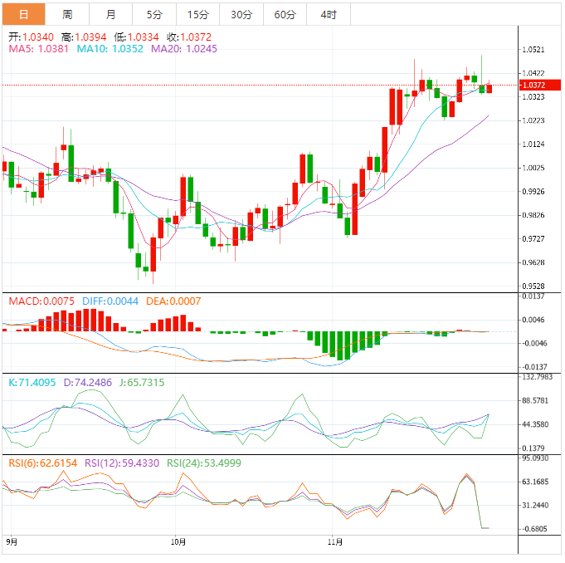
Task: Open the 5分 timeframe tab
Action: (154, 14)
